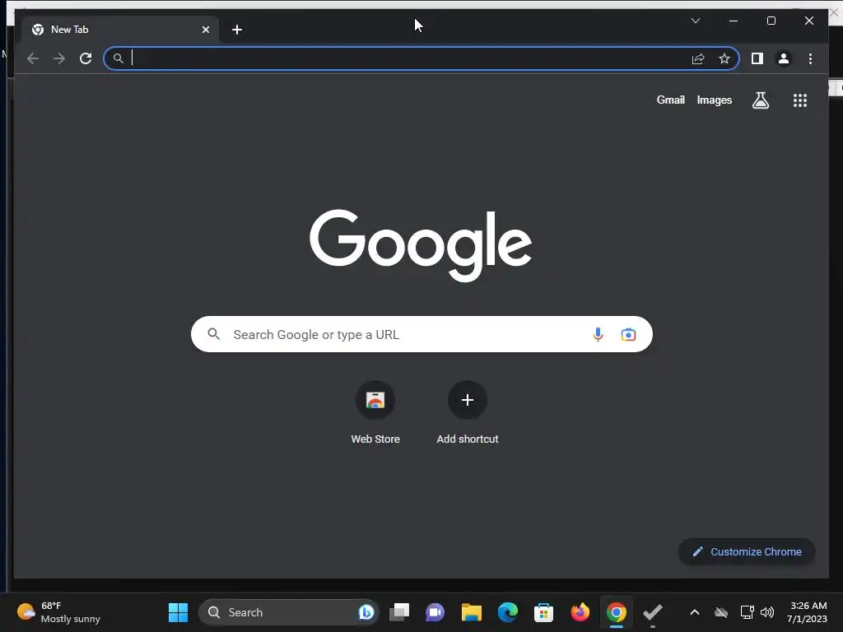
Task: Open the checkmark app in taskbar
Action: tap(653, 612)
